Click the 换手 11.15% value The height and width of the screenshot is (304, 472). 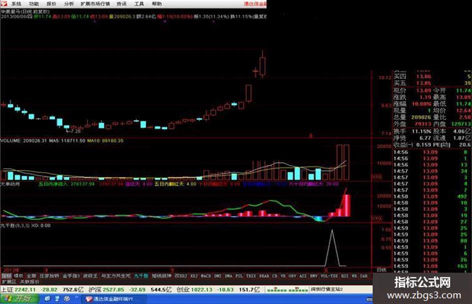pos(422,131)
